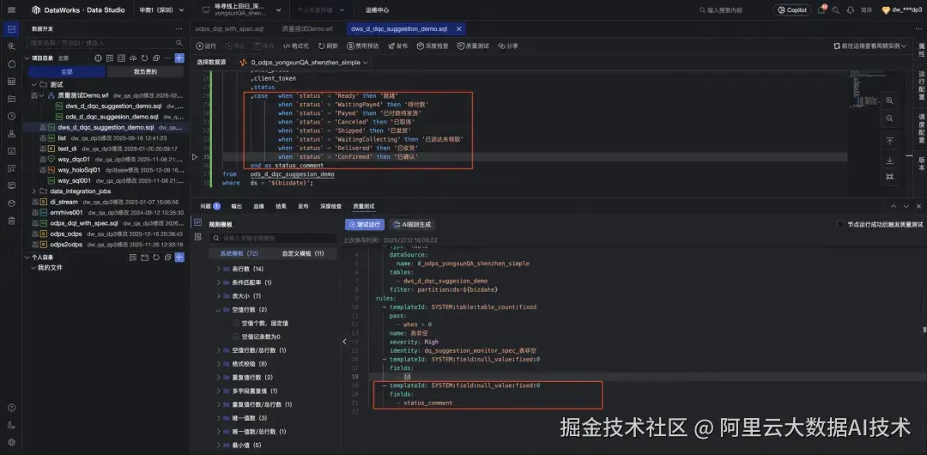Open settings gear in left sidebar
The image size is (927, 455).
pos(11,442)
